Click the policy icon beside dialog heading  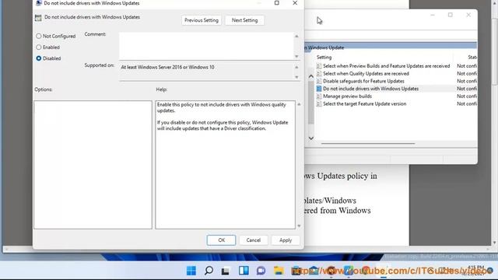pyautogui.click(x=38, y=18)
